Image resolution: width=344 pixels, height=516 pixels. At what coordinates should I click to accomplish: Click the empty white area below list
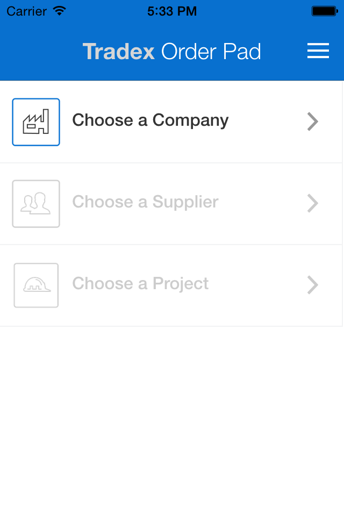[172, 421]
